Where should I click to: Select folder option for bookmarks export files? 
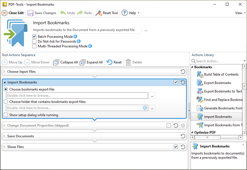6,102
